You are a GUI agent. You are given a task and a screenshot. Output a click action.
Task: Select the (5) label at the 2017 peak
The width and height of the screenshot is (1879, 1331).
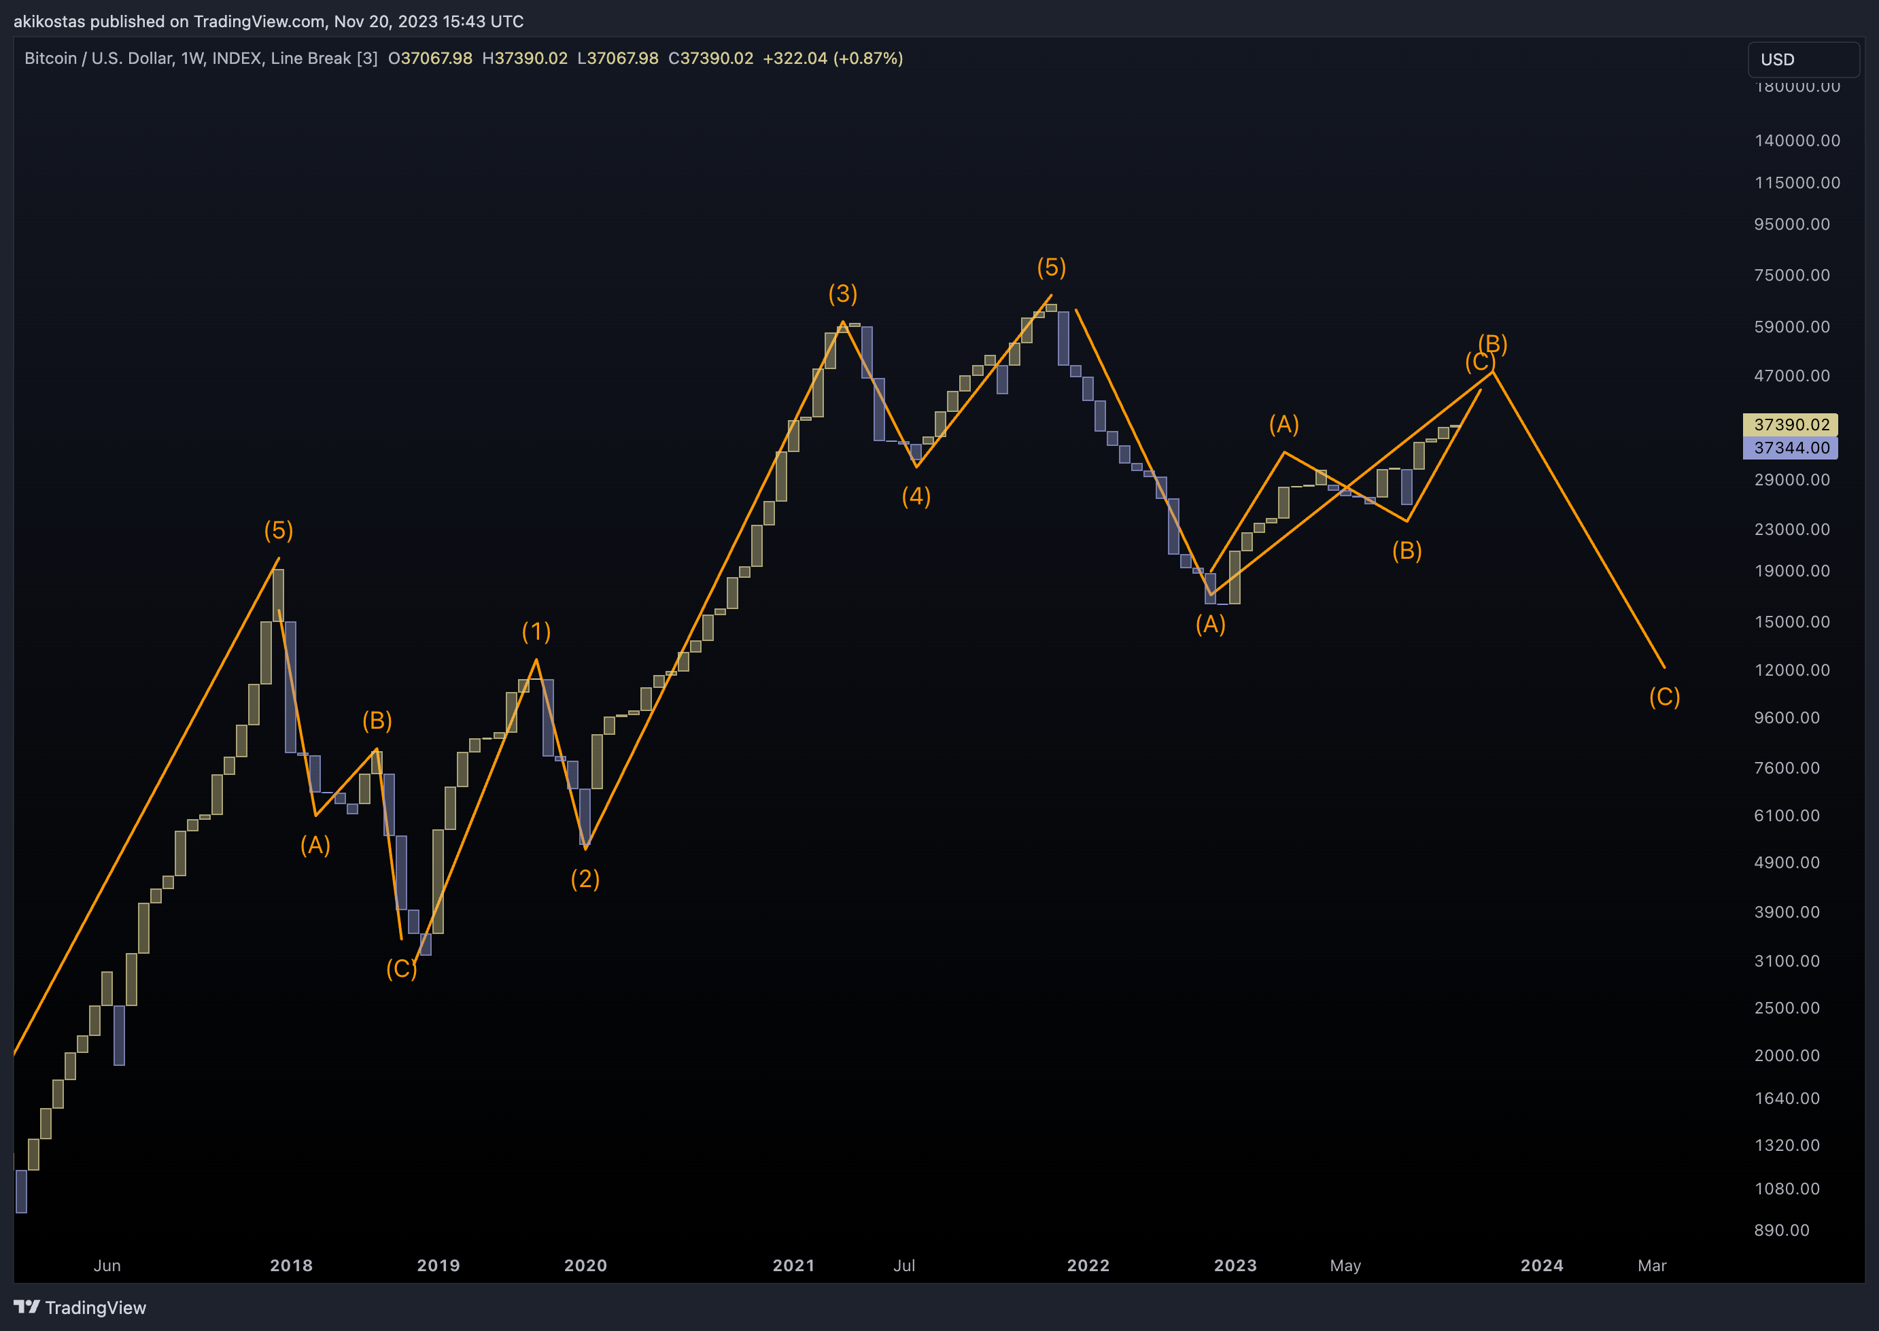pos(279,530)
